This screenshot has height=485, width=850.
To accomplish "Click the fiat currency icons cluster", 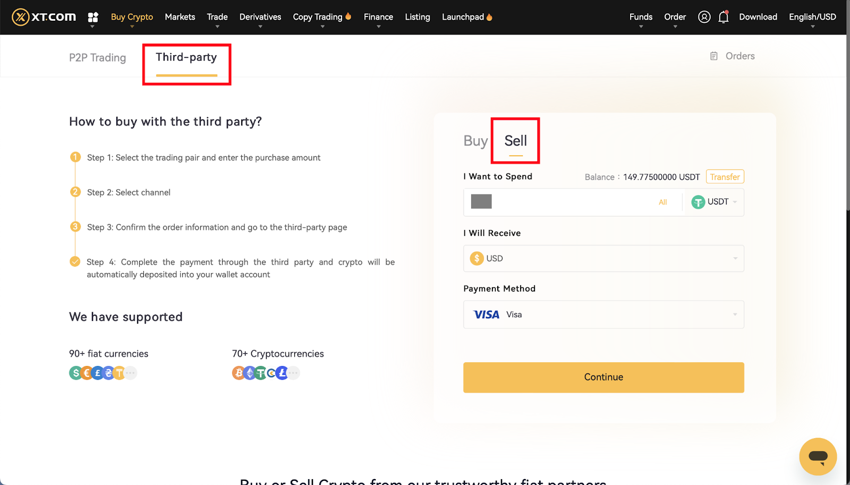I will click(x=103, y=373).
